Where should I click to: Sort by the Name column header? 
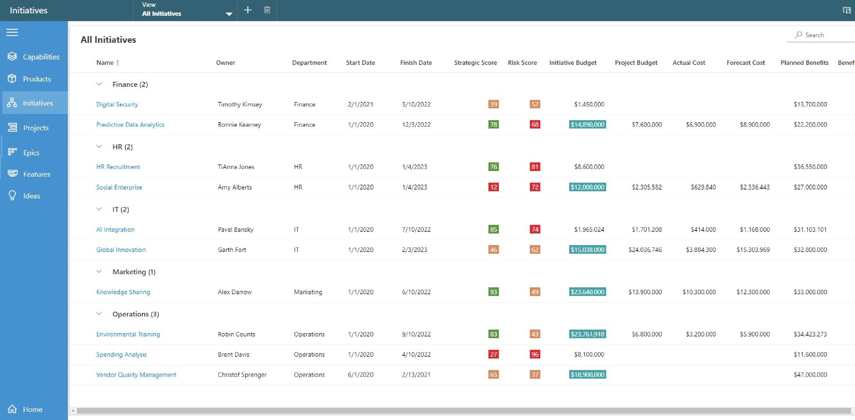(x=105, y=62)
